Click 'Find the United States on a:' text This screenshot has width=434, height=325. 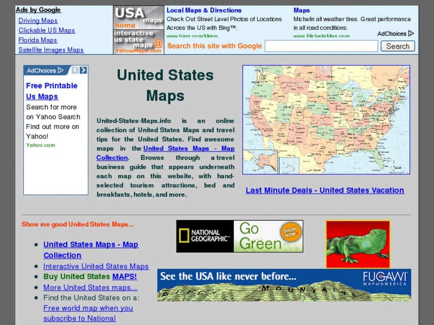point(91,298)
